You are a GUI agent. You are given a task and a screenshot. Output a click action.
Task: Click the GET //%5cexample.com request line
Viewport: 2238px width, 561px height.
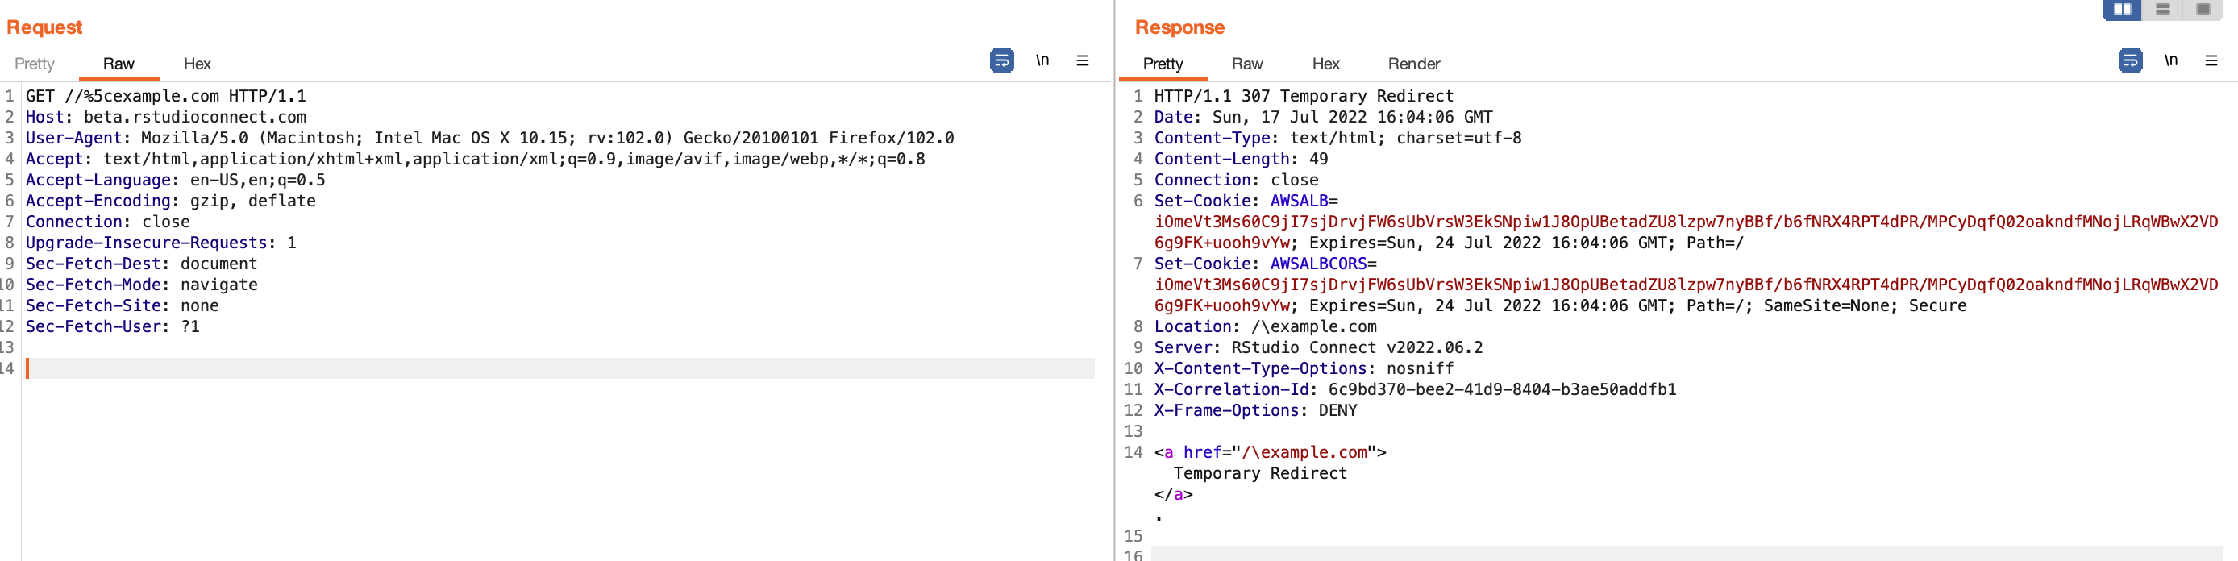165,97
